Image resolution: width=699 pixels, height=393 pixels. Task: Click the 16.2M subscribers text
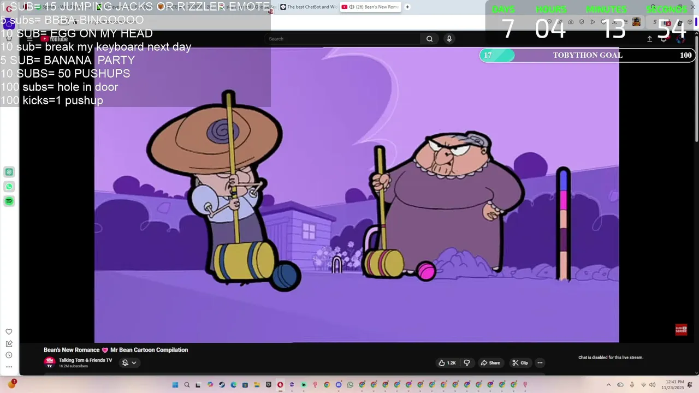click(x=73, y=366)
